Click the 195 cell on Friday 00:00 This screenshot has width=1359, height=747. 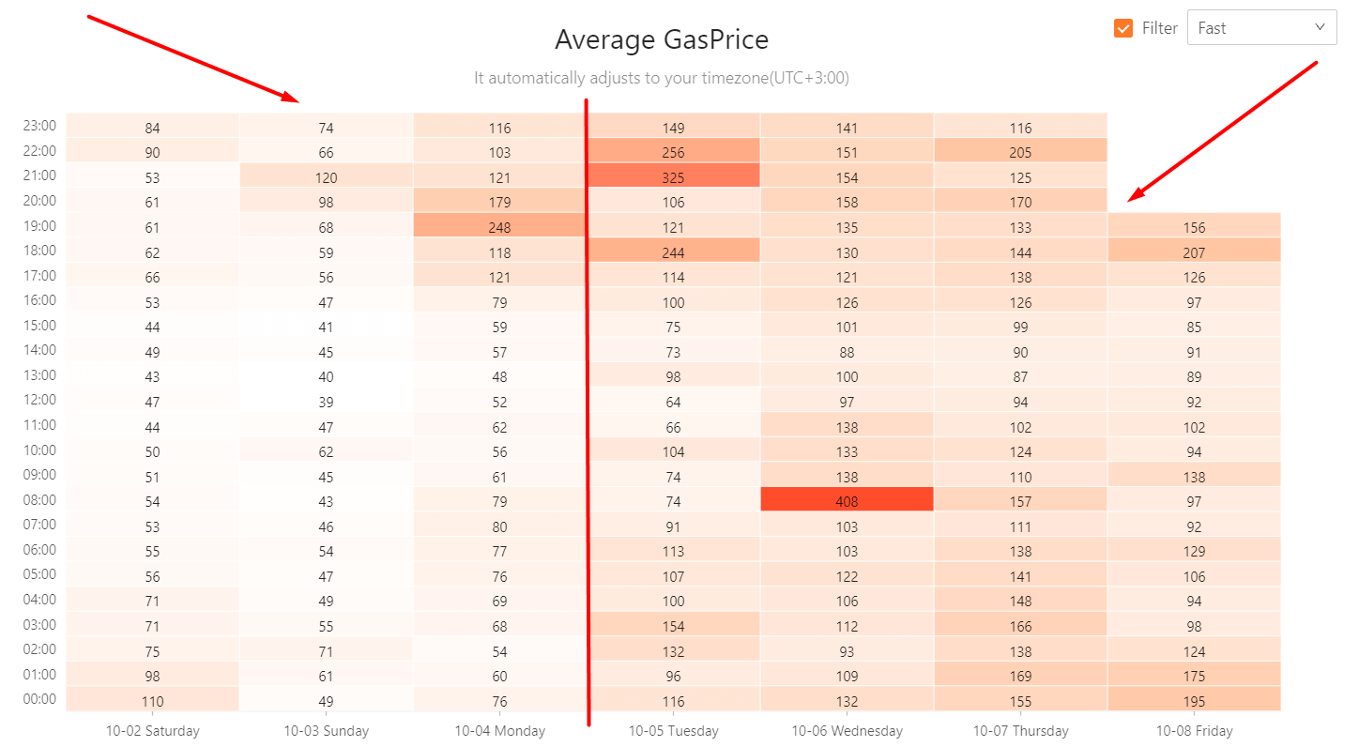tap(1194, 701)
